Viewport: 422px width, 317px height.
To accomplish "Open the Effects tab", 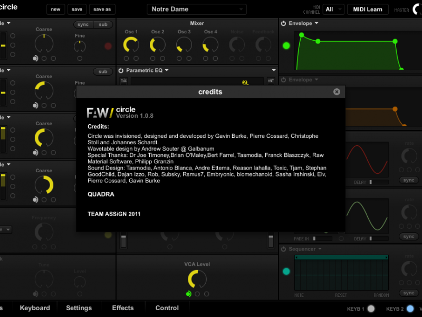I will 123,308.
